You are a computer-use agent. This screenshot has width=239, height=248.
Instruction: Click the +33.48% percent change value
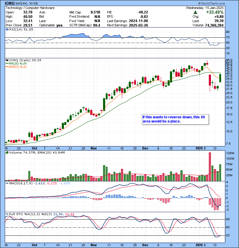pyautogui.click(x=215, y=12)
